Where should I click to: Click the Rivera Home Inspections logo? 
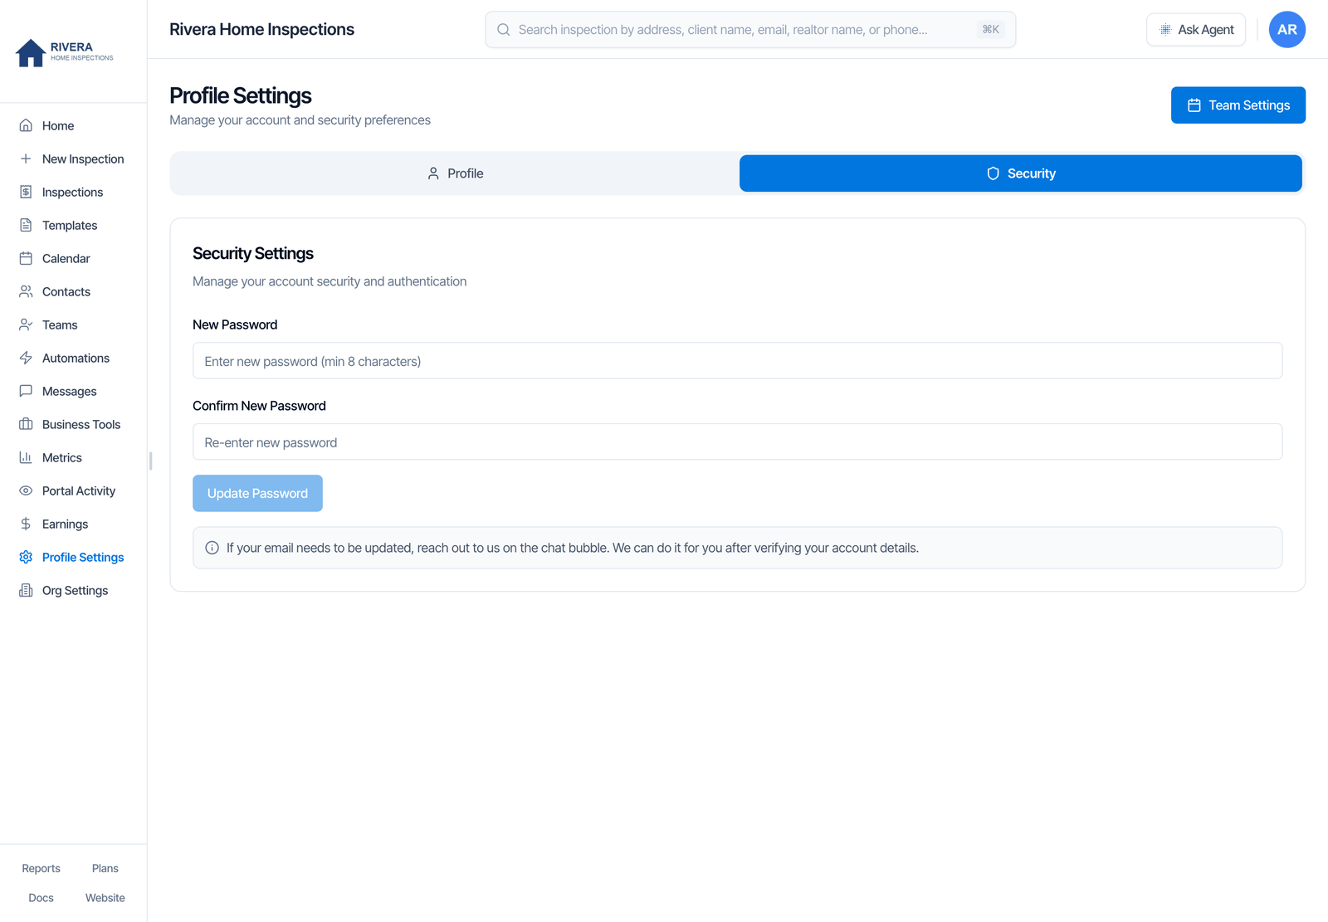tap(65, 52)
